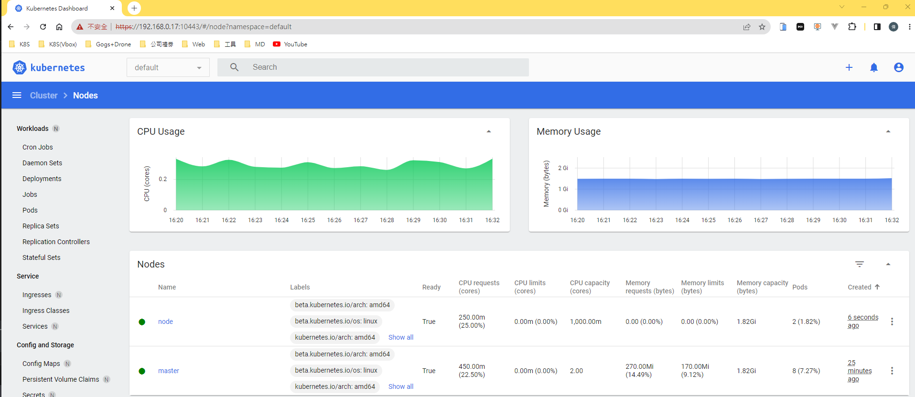The height and width of the screenshot is (397, 915).
Task: Click the browser back arrow
Action: click(x=11, y=27)
